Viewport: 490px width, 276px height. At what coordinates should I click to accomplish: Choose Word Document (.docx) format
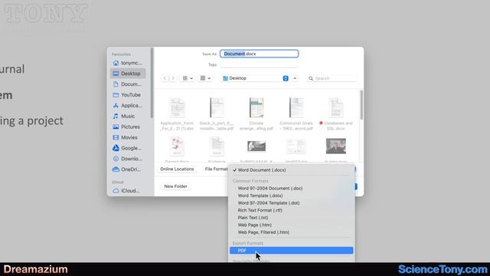(291, 170)
